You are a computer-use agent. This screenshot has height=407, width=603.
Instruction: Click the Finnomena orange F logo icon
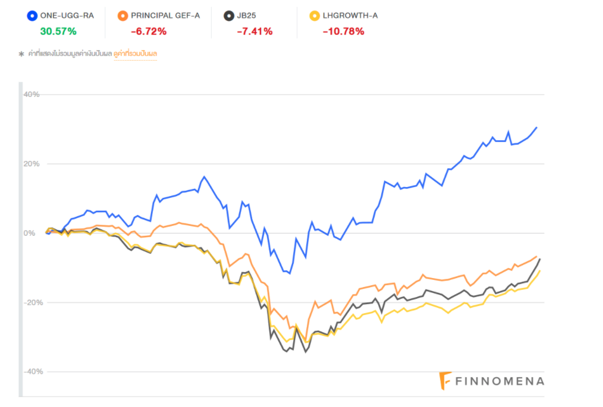click(x=445, y=381)
